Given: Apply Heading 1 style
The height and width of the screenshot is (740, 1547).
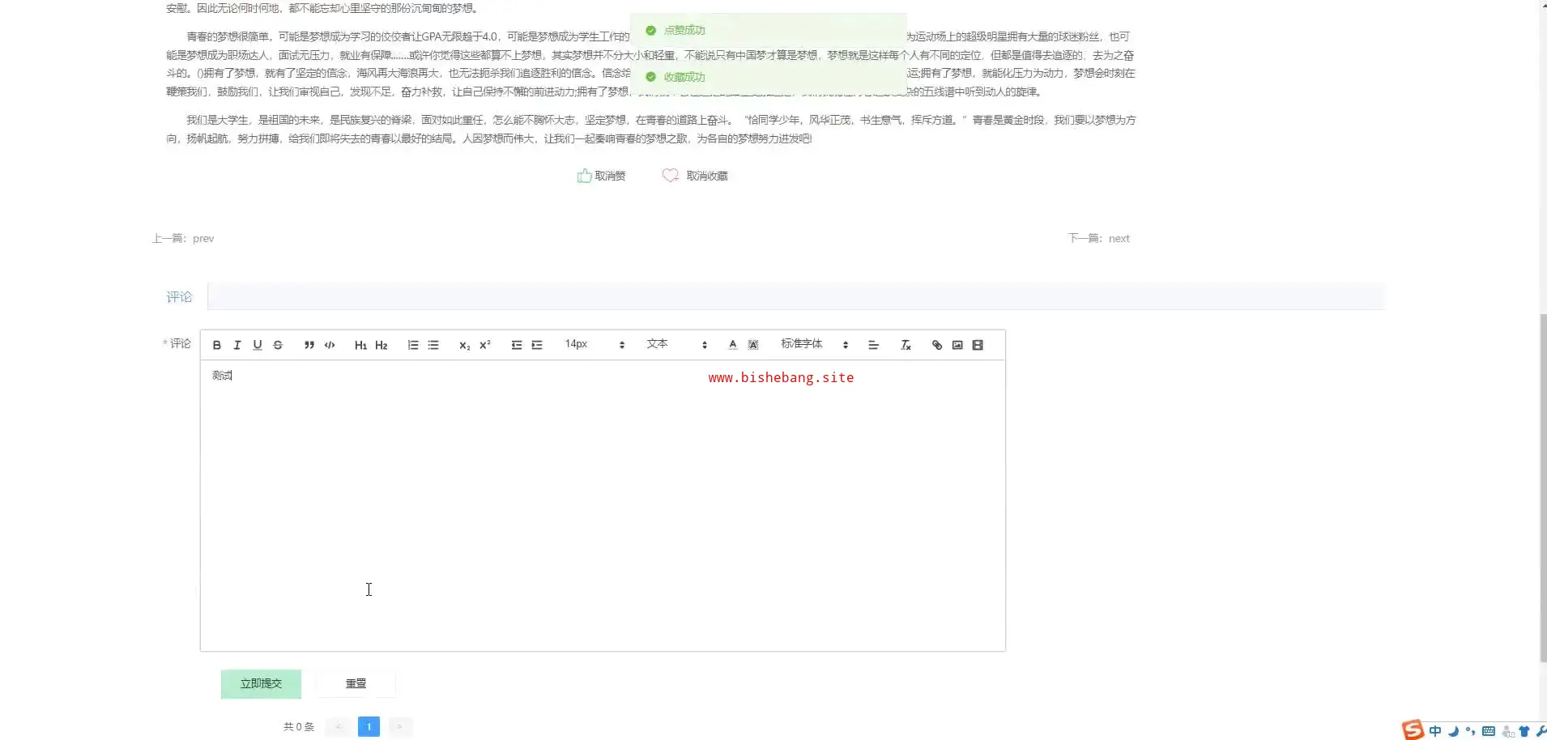Looking at the screenshot, I should [360, 345].
